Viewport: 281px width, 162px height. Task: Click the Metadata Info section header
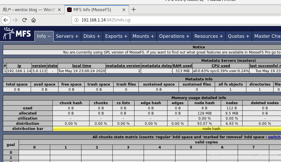click(x=199, y=79)
